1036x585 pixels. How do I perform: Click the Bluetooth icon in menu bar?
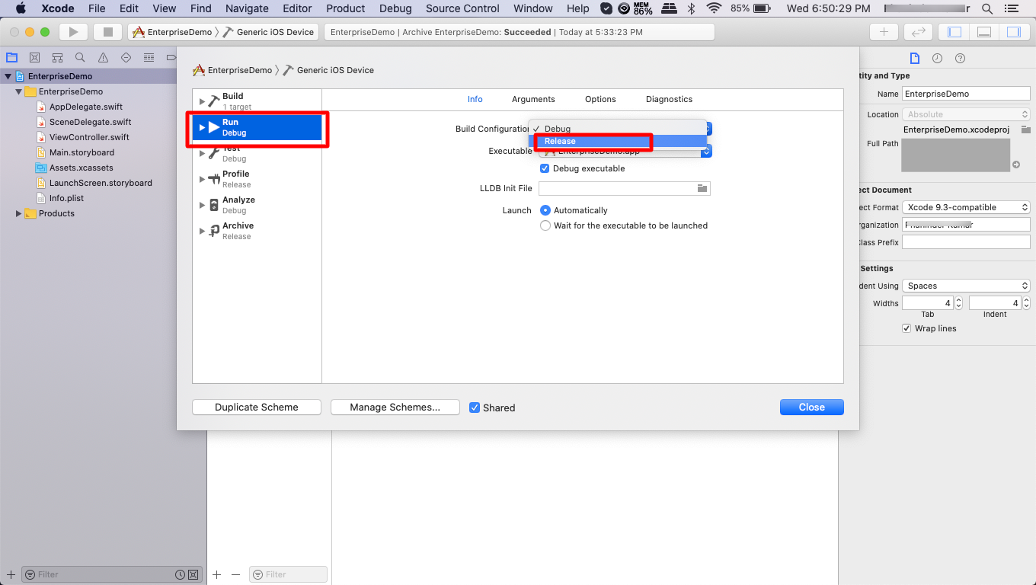tap(692, 8)
